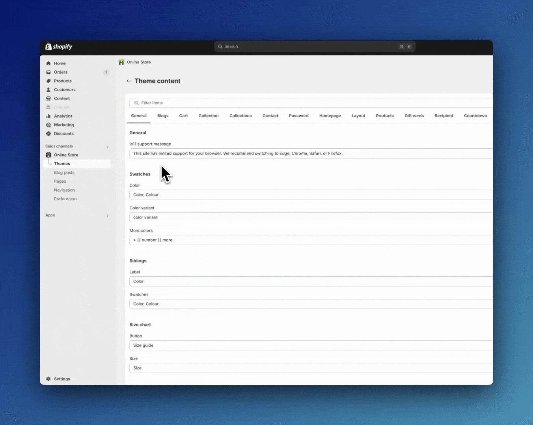Expand the Sales channels chevron
The height and width of the screenshot is (425, 533).
click(108, 147)
